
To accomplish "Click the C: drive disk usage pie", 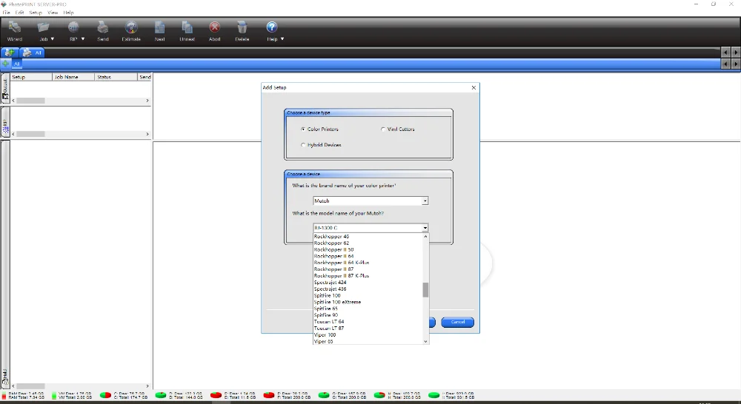I will [105, 395].
